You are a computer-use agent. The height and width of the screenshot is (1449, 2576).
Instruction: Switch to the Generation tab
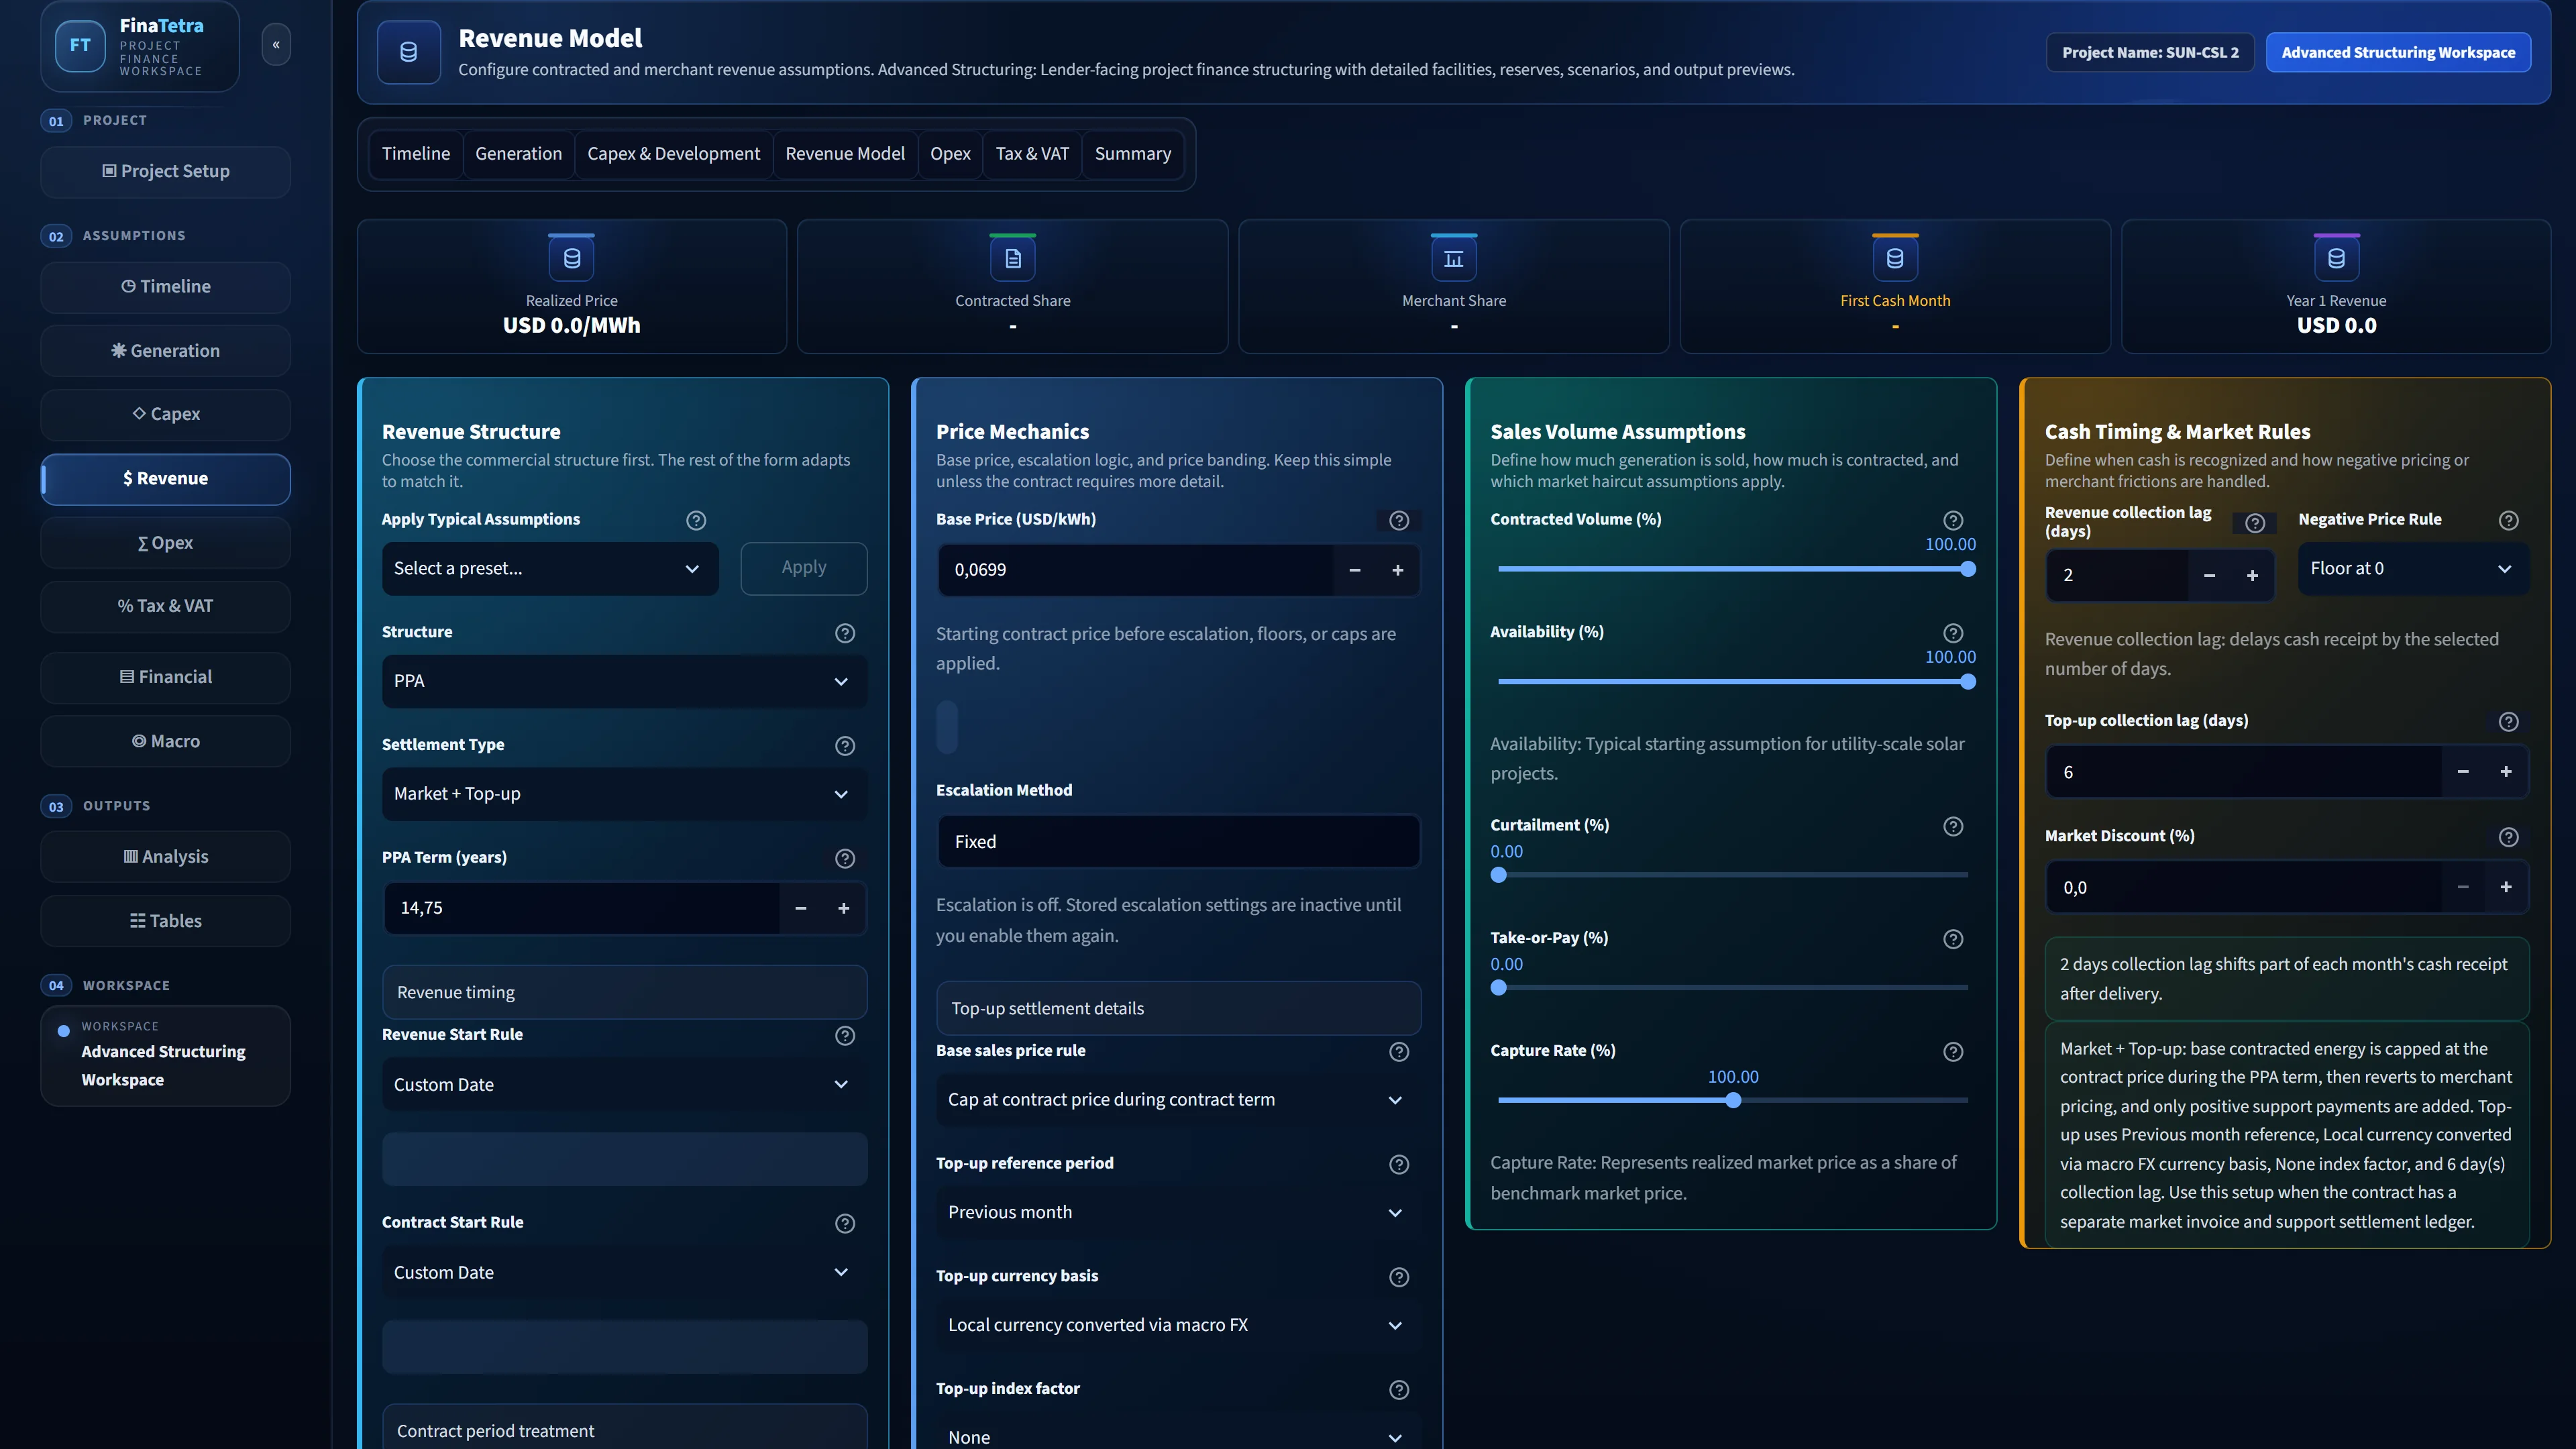518,154
